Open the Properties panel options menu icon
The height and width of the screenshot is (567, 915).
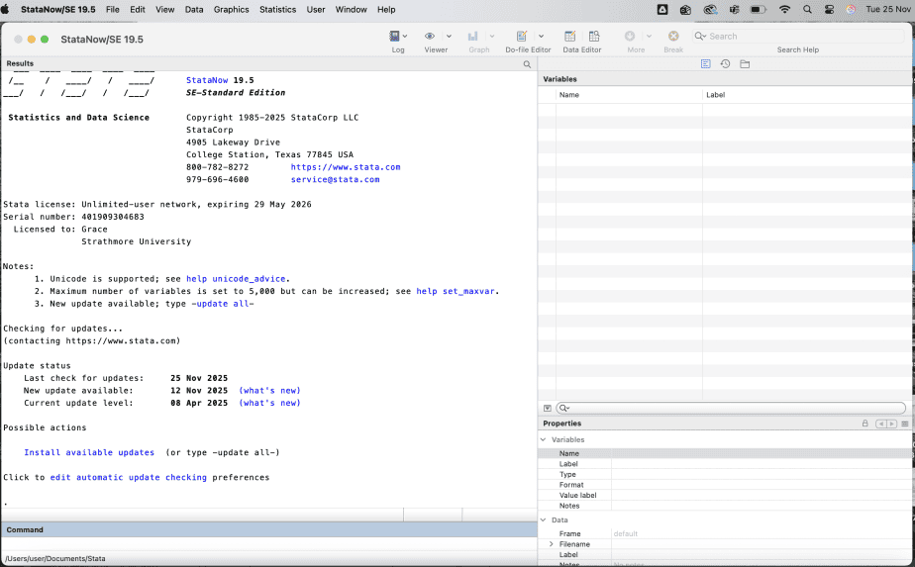pyautogui.click(x=905, y=425)
